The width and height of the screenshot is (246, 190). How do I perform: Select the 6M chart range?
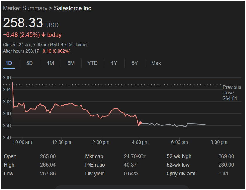coord(71,63)
